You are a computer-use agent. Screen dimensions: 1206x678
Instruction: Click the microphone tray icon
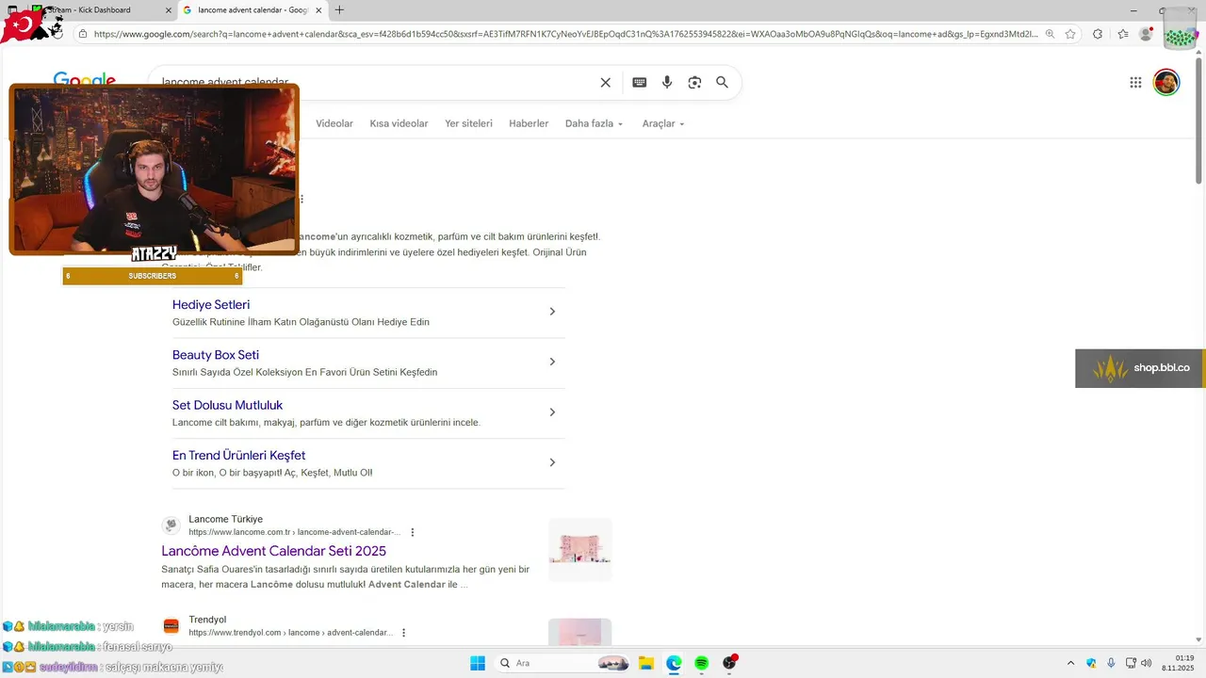click(x=1111, y=663)
